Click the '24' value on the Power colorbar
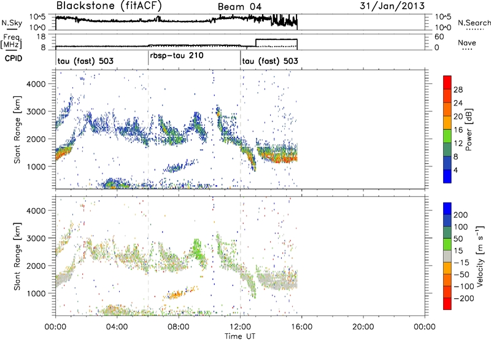 [x=458, y=103]
